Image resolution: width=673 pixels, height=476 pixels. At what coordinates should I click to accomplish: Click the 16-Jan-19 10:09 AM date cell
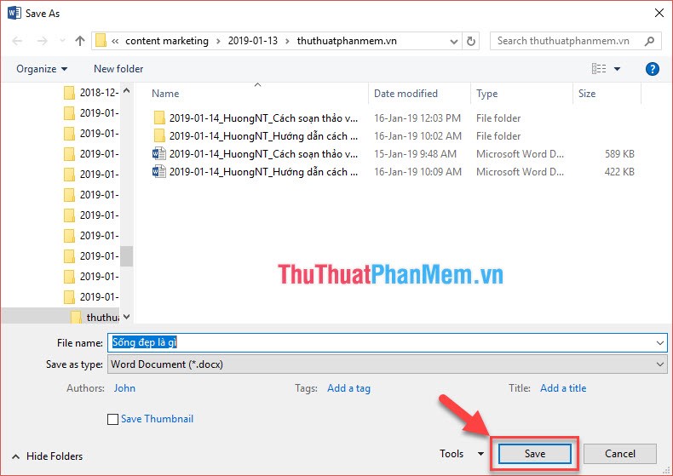pyautogui.click(x=417, y=172)
